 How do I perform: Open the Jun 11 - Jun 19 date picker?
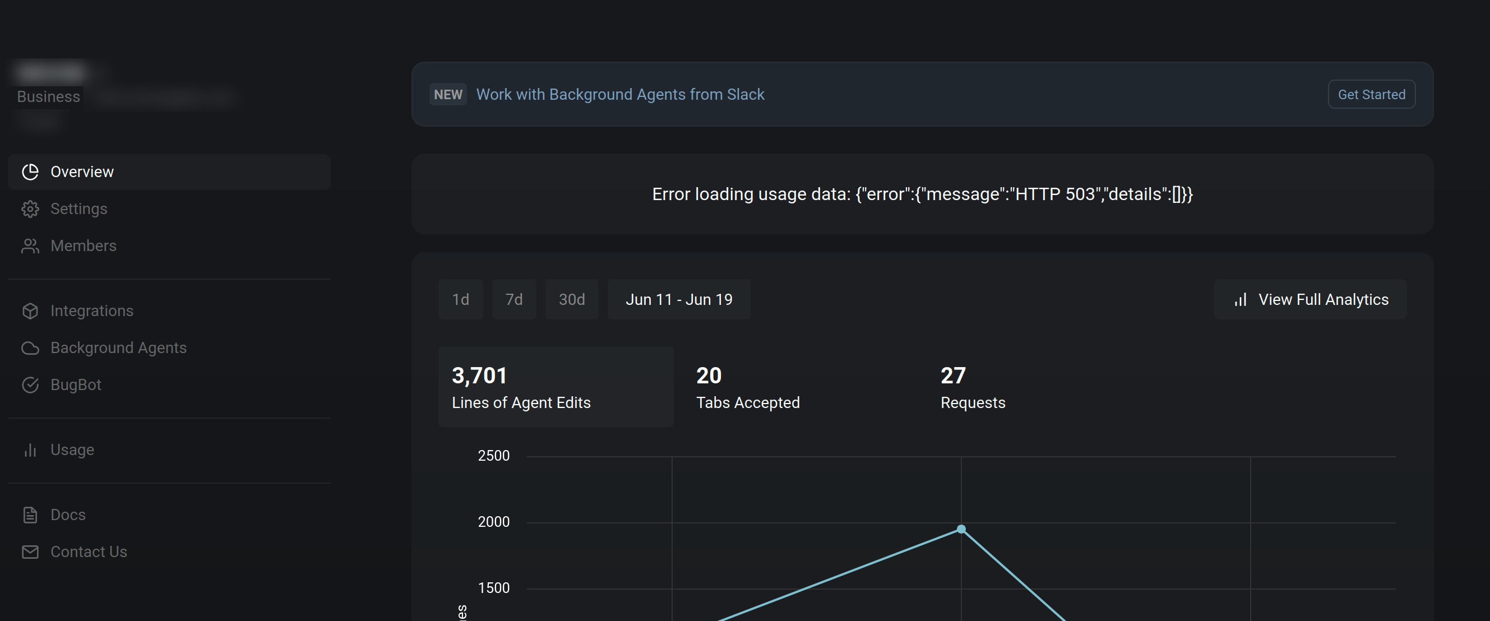(678, 299)
